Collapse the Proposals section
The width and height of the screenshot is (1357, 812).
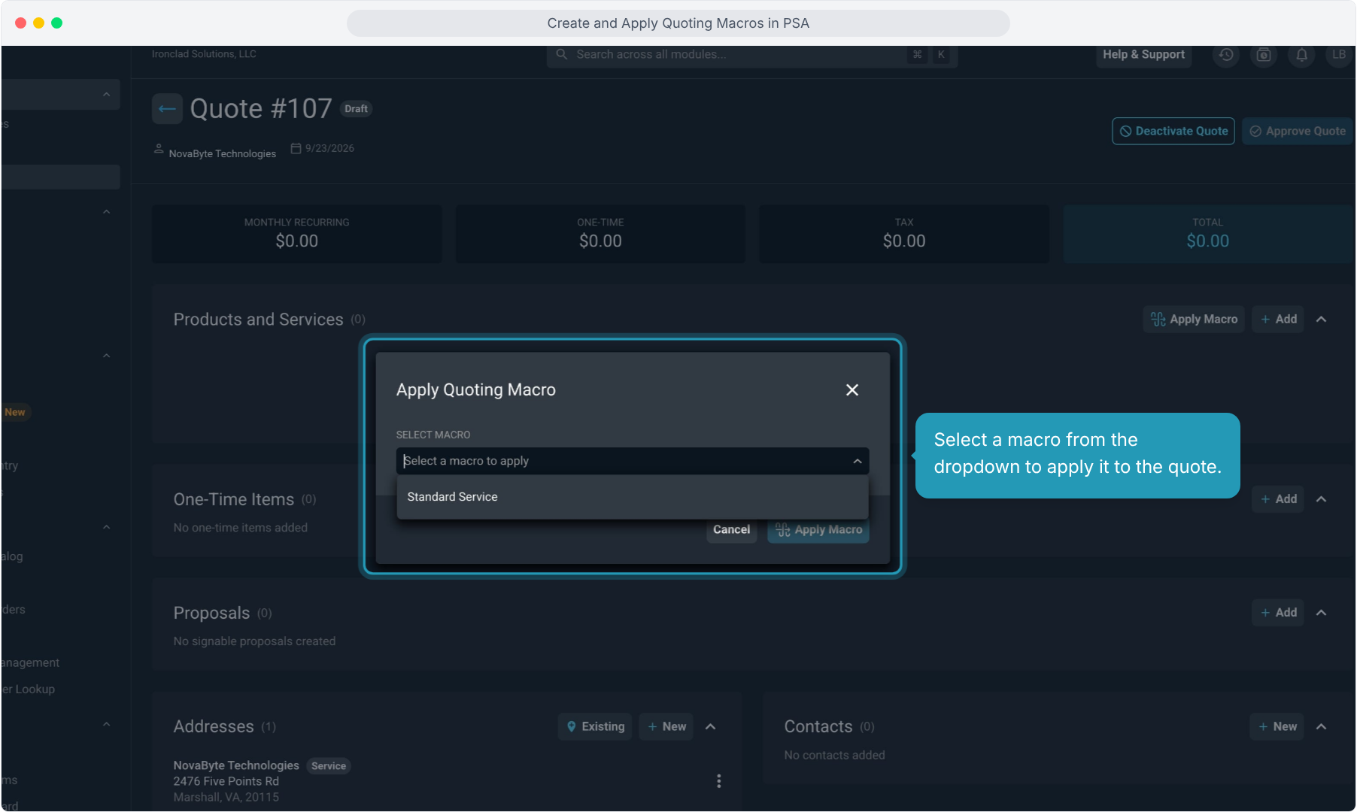pos(1322,613)
